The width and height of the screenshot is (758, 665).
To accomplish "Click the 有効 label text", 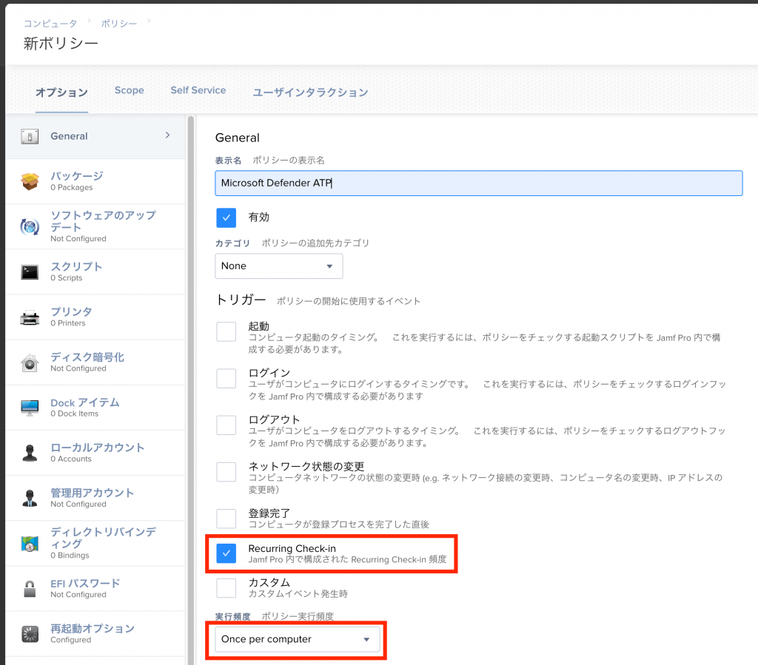I will coord(258,217).
